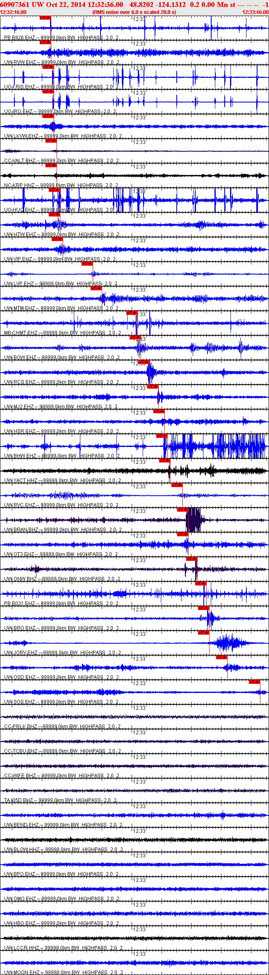The image size is (269, 975).
Task: Click the red pick flag on UW OSD trace
Action: pyautogui.click(x=221, y=657)
